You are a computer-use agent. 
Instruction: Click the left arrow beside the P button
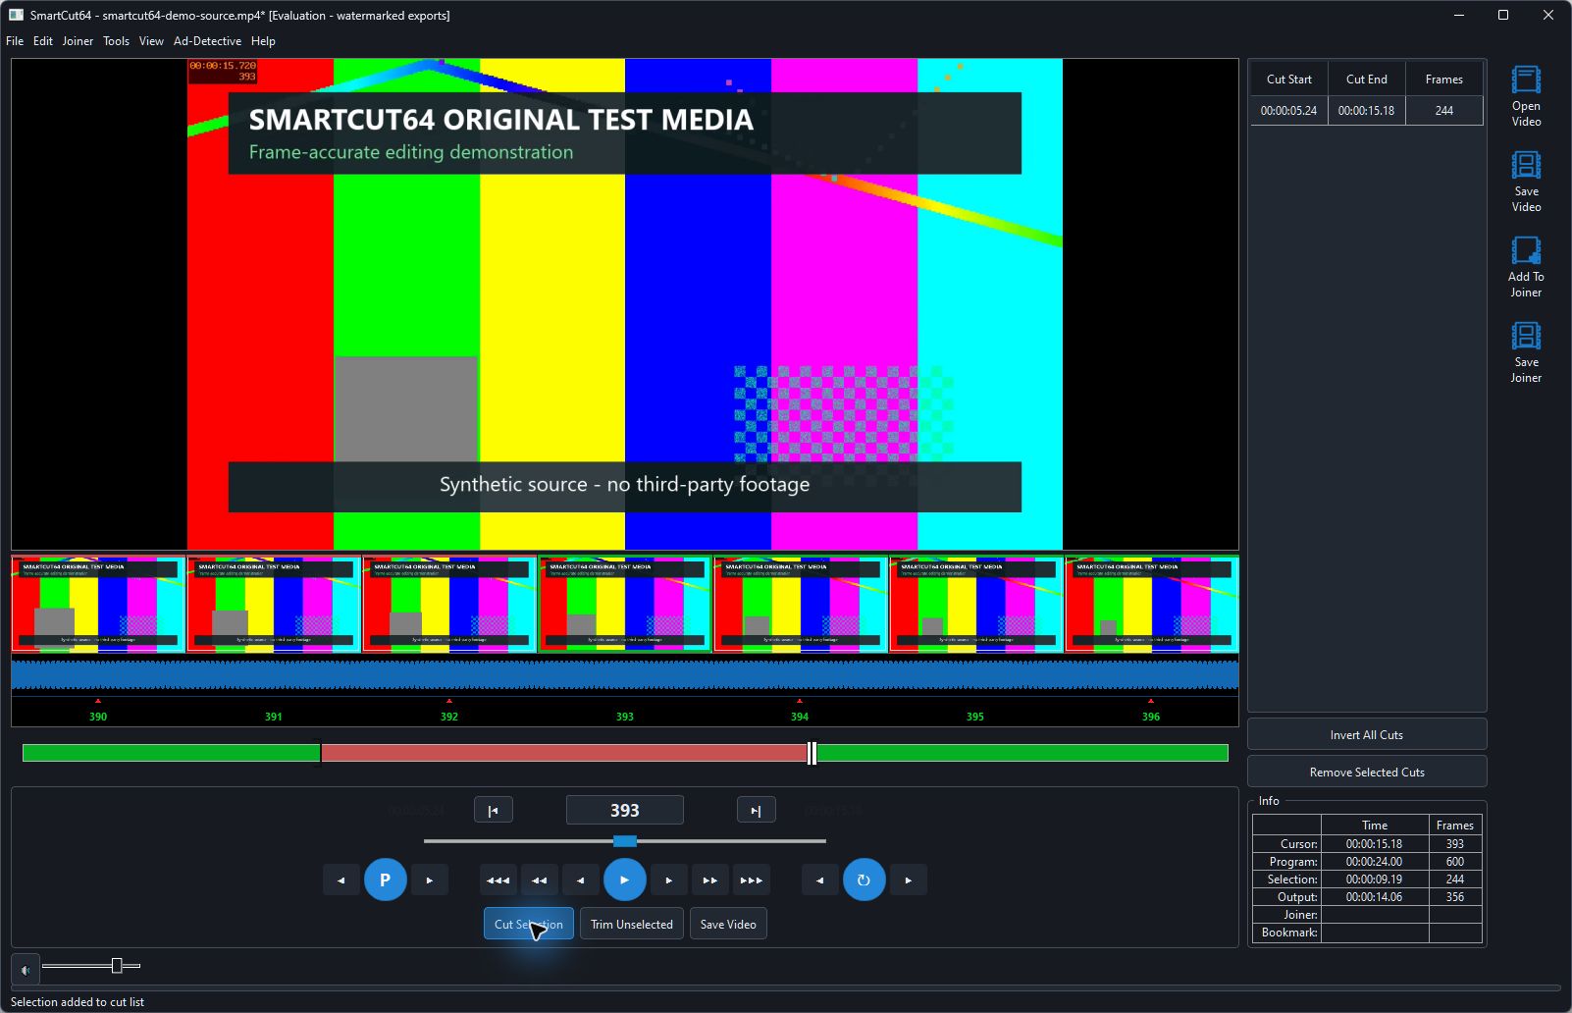click(x=341, y=880)
